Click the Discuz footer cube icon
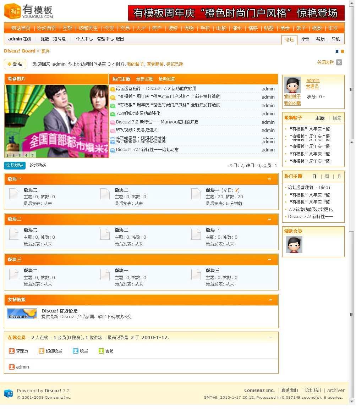 point(9,393)
